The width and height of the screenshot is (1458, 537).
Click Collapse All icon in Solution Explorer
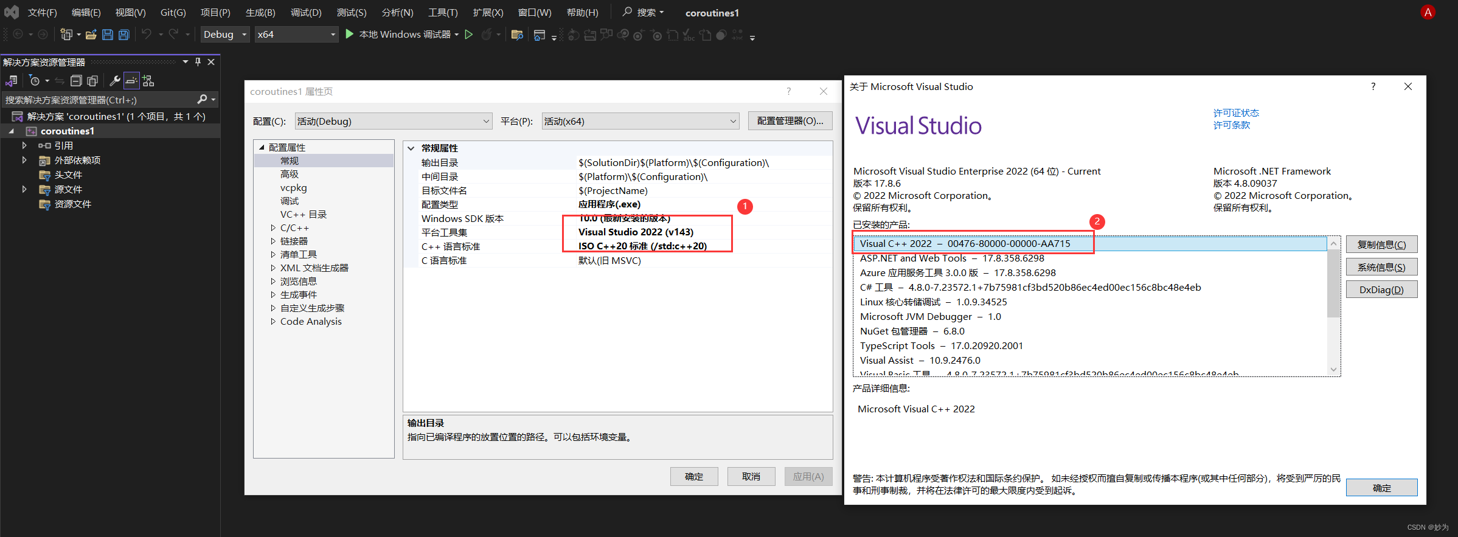point(76,81)
